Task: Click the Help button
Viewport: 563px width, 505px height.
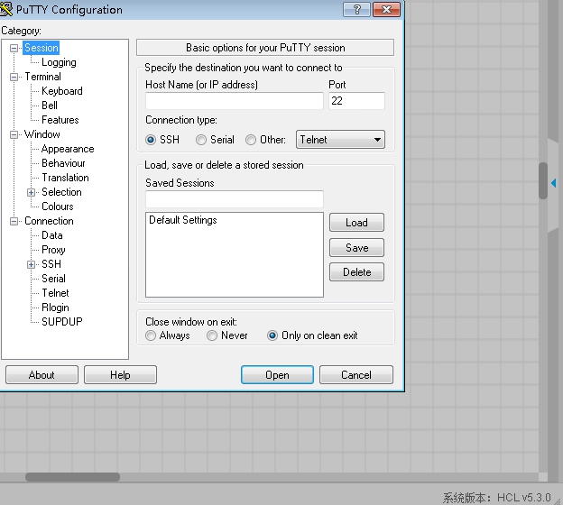Action: [120, 375]
